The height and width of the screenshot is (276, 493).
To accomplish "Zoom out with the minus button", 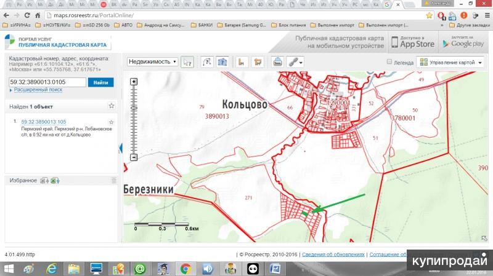I will point(134,157).
